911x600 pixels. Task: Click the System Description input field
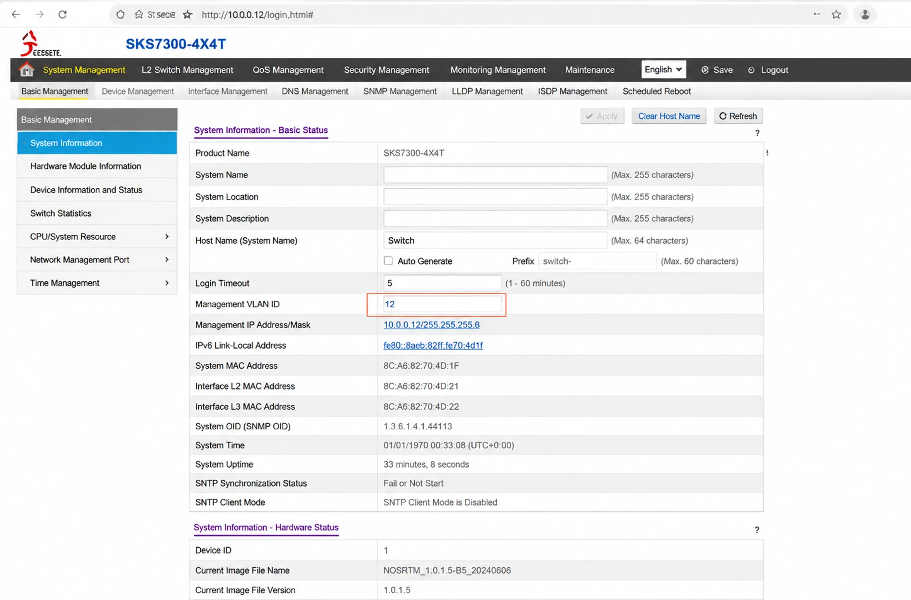pos(495,219)
